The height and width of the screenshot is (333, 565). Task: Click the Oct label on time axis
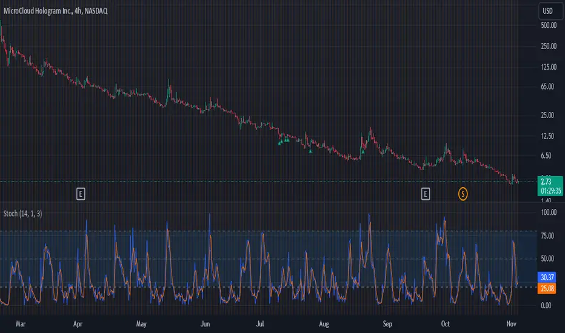[x=446, y=324]
